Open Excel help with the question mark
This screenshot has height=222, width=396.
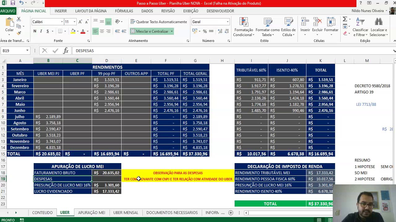tap(360, 3)
